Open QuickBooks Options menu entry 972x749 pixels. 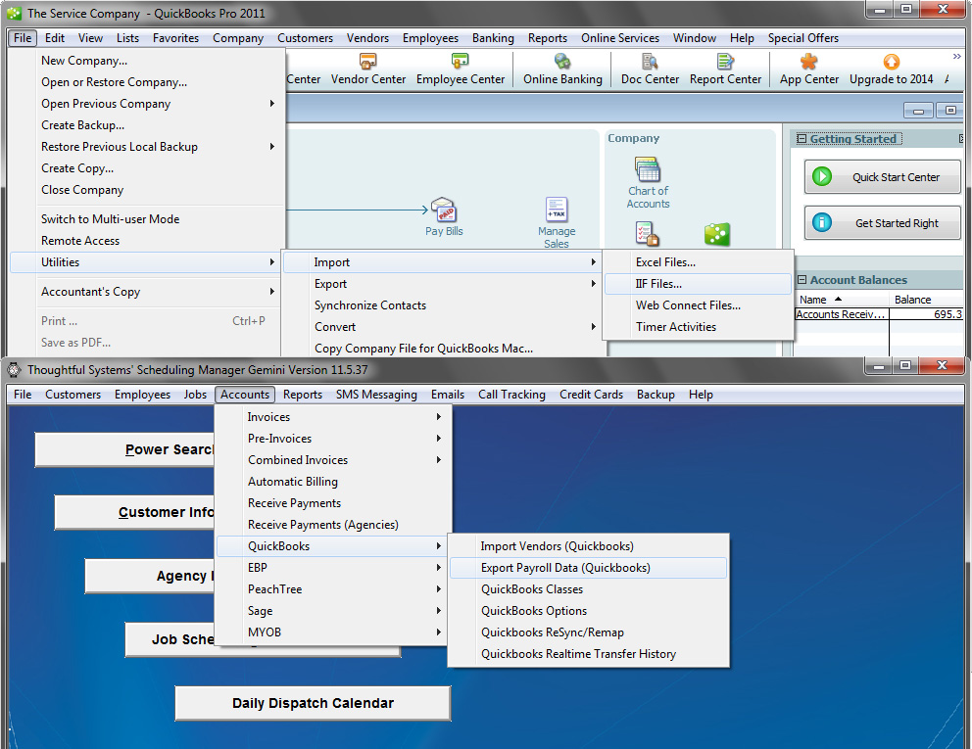588,611
